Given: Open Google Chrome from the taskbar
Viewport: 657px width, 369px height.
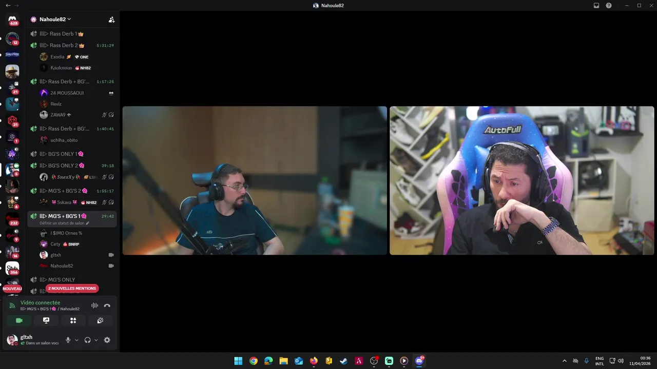Looking at the screenshot, I should pos(253,361).
